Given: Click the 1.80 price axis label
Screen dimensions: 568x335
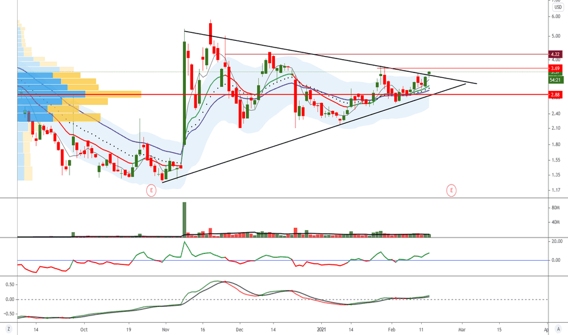Looking at the screenshot, I should coord(556,144).
